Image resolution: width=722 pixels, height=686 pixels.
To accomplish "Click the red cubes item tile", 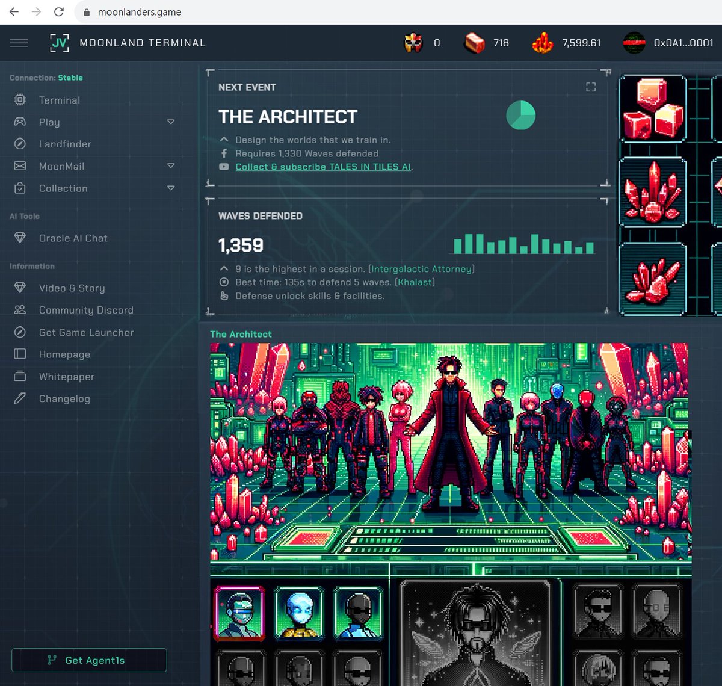I will (653, 108).
